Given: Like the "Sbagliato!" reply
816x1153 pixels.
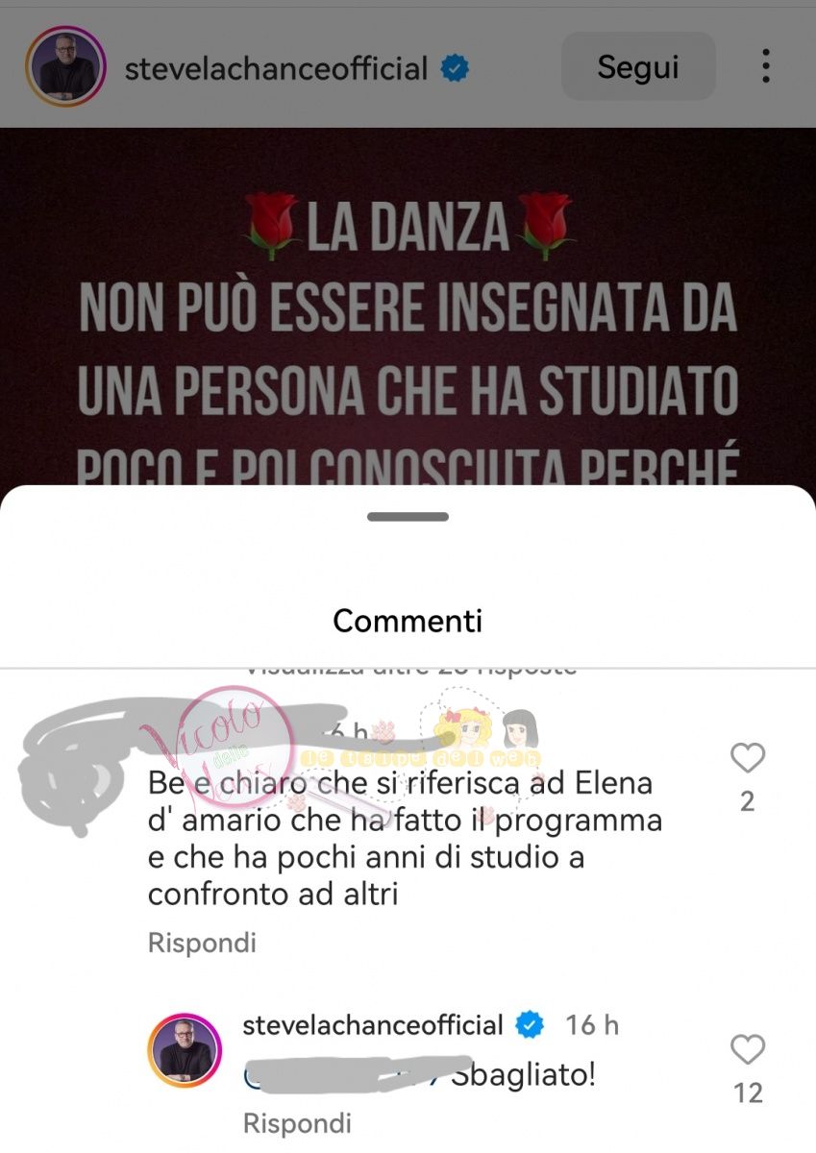Looking at the screenshot, I should pos(747,1050).
